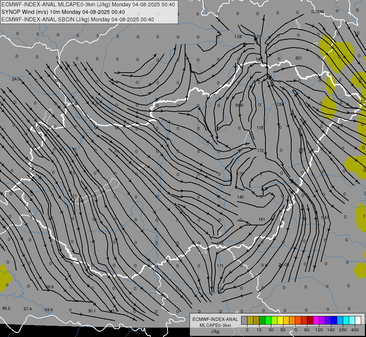Select the pure yellow legend swatch
This screenshot has height=337, width=366.
point(280,320)
